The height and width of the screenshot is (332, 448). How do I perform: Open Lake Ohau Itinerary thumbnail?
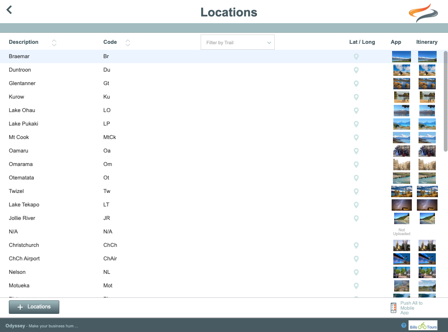[x=427, y=110]
